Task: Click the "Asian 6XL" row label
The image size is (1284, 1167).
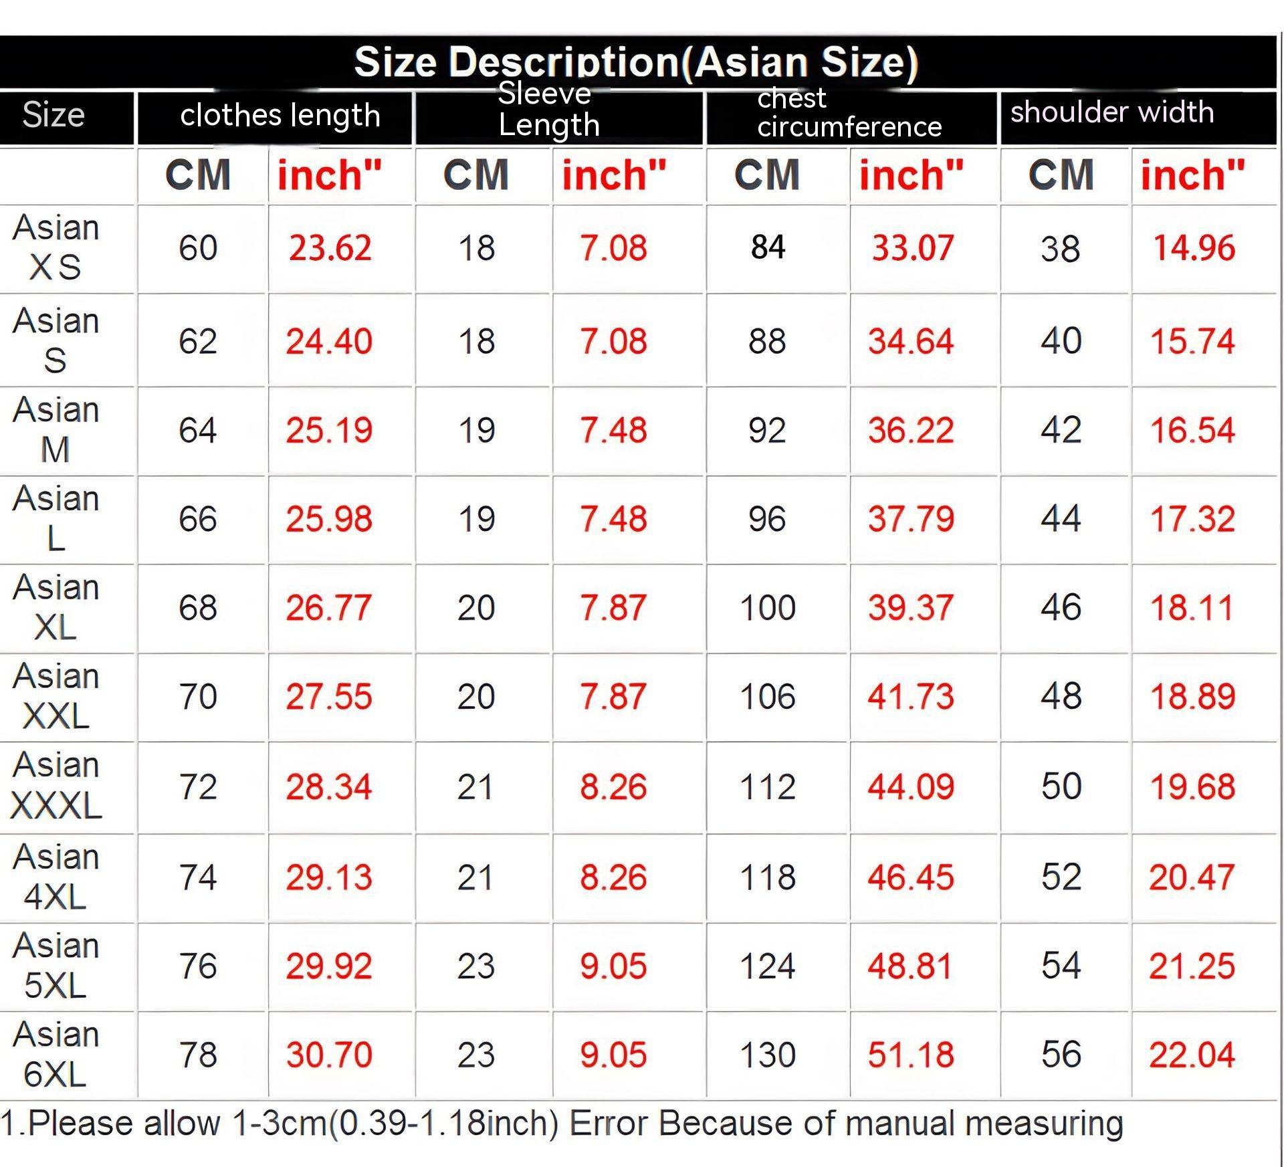Action: click(x=56, y=1054)
